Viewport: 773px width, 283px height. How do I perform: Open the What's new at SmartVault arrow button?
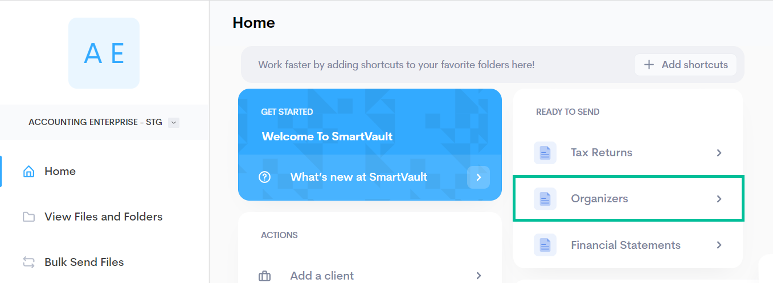(478, 177)
